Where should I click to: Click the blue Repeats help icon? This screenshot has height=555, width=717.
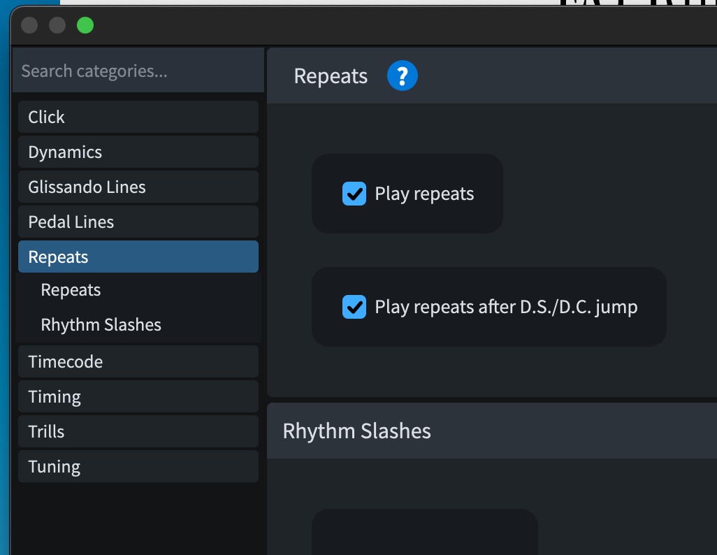(x=402, y=75)
